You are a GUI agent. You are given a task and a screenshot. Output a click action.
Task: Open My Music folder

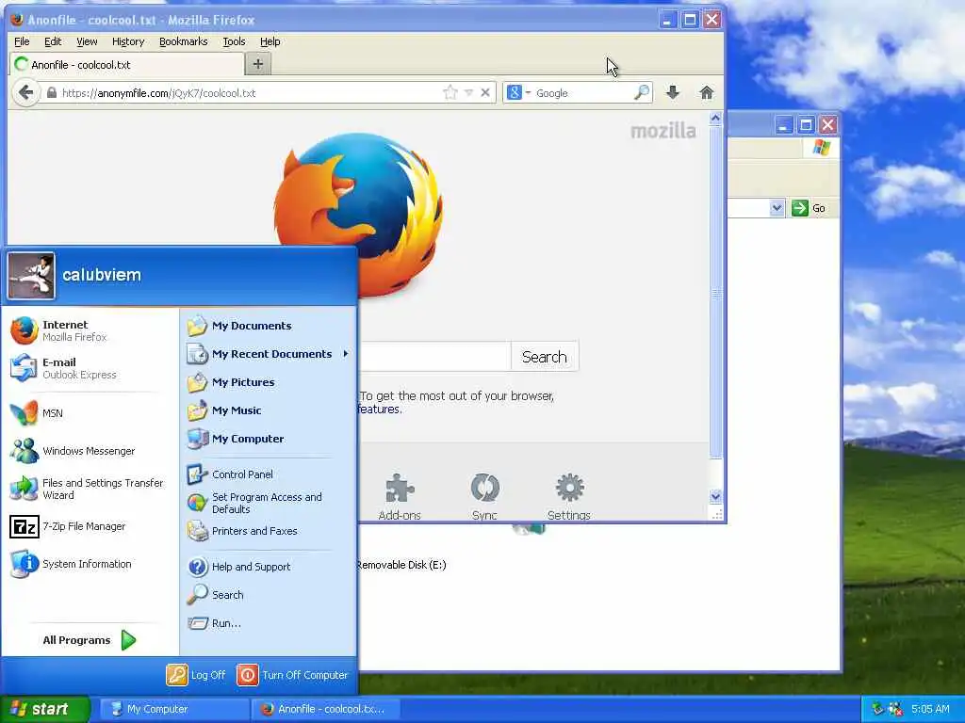[x=269, y=410]
